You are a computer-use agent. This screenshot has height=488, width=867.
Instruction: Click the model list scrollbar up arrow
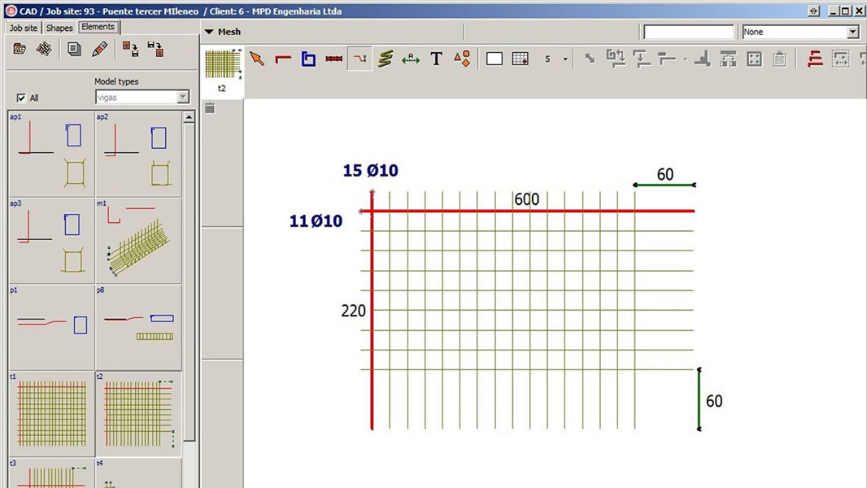[189, 117]
